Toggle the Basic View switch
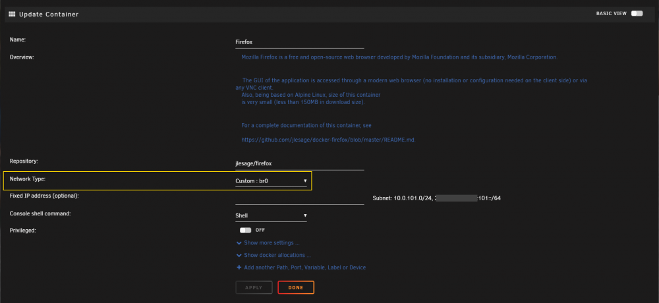The height and width of the screenshot is (303, 659). coord(637,13)
